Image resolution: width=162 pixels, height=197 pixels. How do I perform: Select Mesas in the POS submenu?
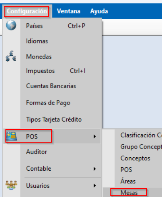[x=129, y=193]
